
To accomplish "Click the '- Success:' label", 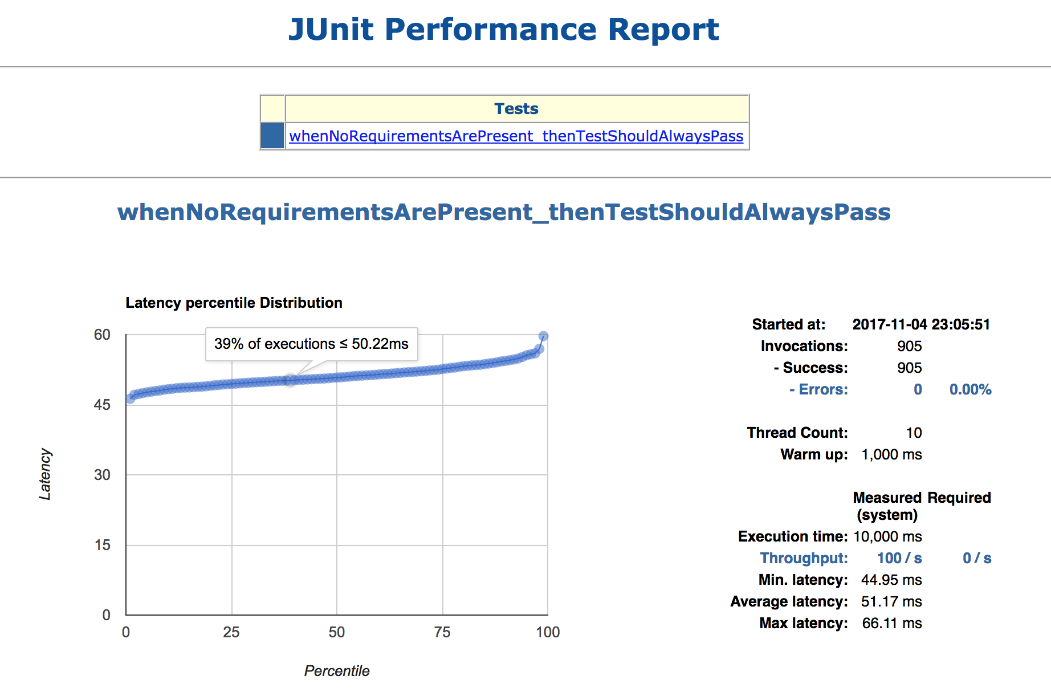I will point(810,368).
